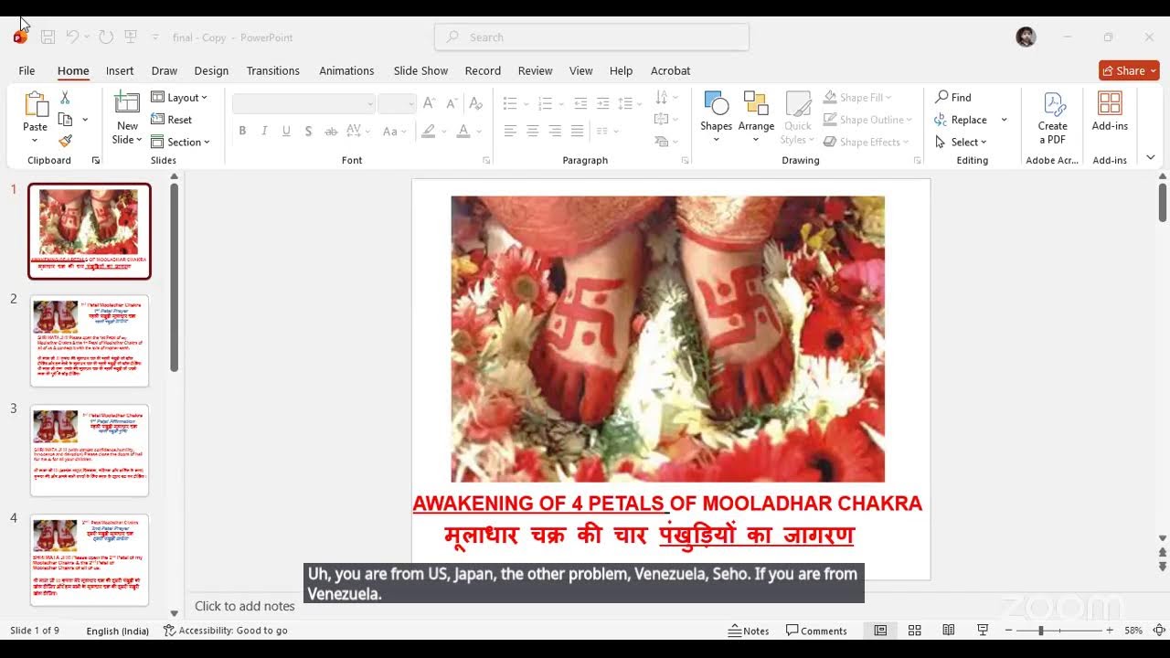Viewport: 1170px width, 658px height.
Task: Switch to Slide Sorter view icon
Action: (914, 631)
